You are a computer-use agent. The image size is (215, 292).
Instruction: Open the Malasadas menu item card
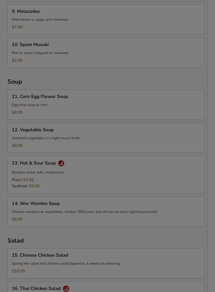pos(106,19)
